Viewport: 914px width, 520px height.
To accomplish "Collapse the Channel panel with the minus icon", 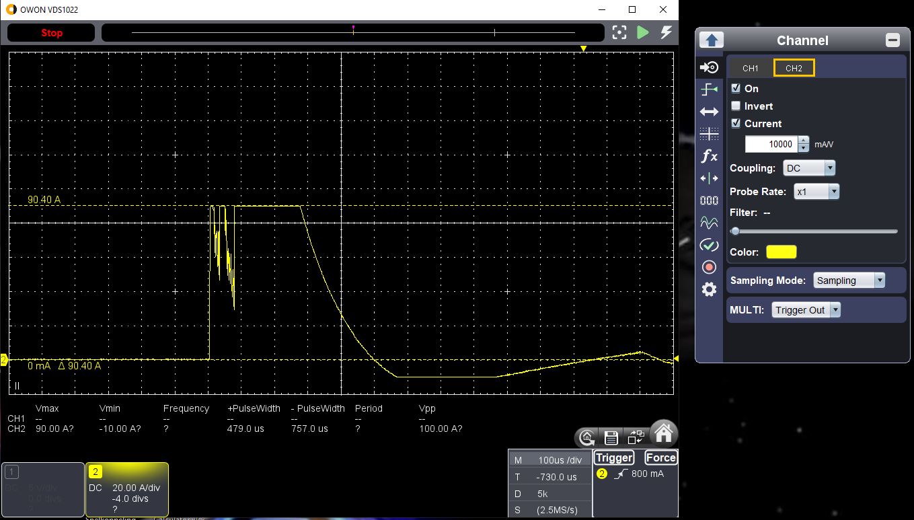I will click(x=892, y=40).
